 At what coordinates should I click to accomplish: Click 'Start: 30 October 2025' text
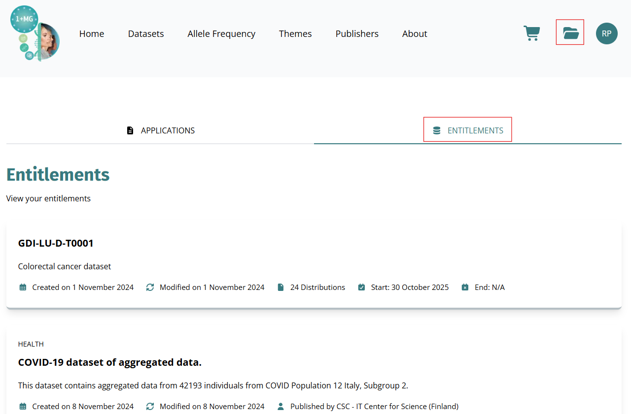(410, 287)
